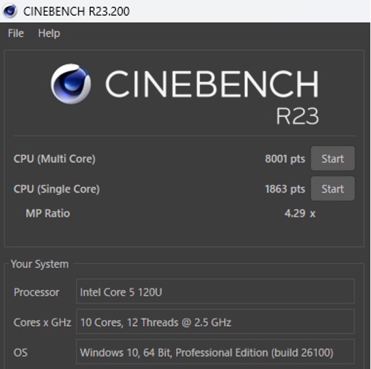371x369 pixels.
Task: Click the CINEBENCH wordmark text
Action: click(212, 84)
